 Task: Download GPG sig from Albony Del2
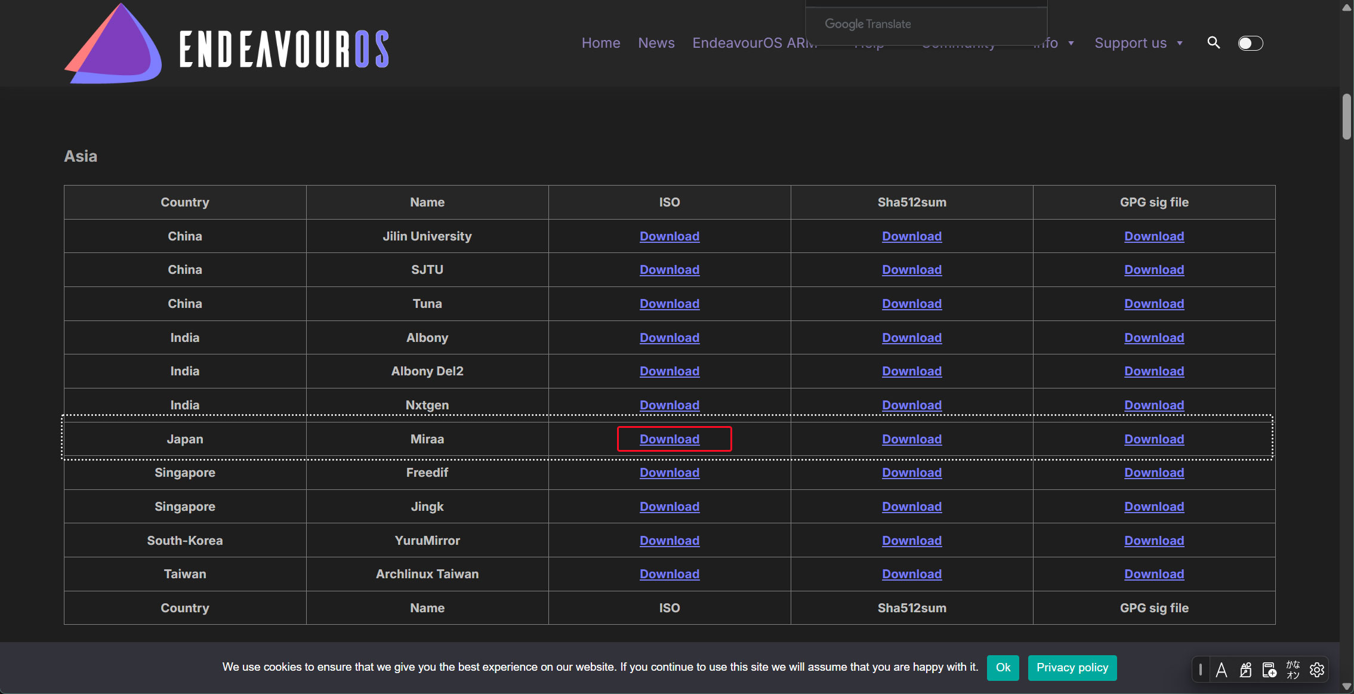tap(1154, 371)
